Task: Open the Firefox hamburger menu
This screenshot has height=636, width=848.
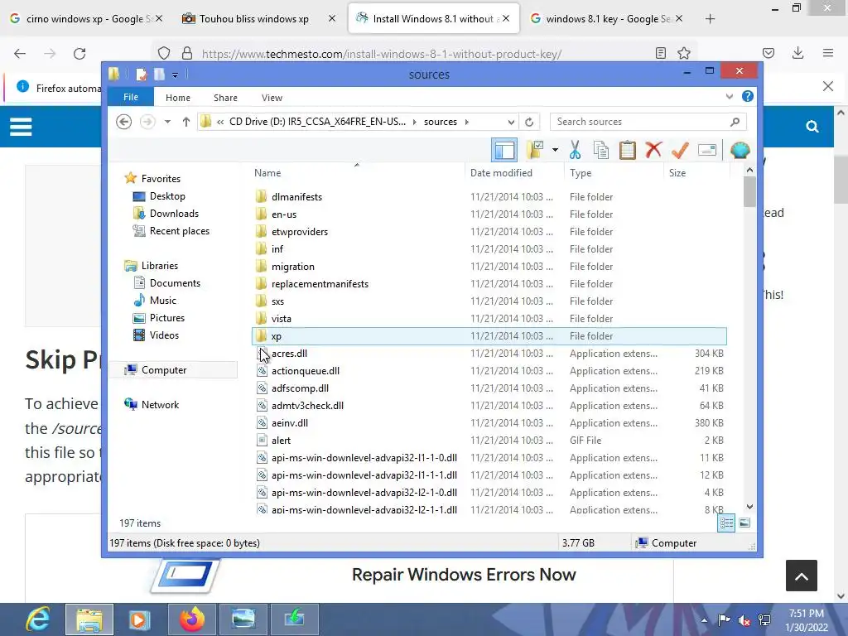Action: pos(828,53)
